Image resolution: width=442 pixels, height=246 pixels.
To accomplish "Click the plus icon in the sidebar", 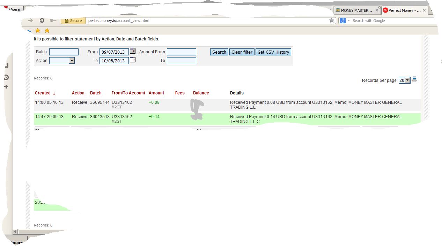I will coord(6,86).
